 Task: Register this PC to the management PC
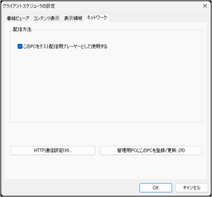point(151,150)
